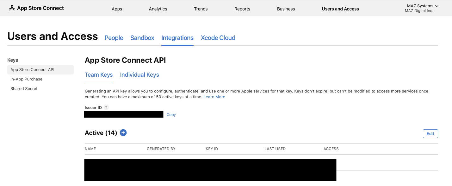The height and width of the screenshot is (186, 452).
Task: Expand the MAZ Systems account dropdown
Action: pyautogui.click(x=423, y=6)
